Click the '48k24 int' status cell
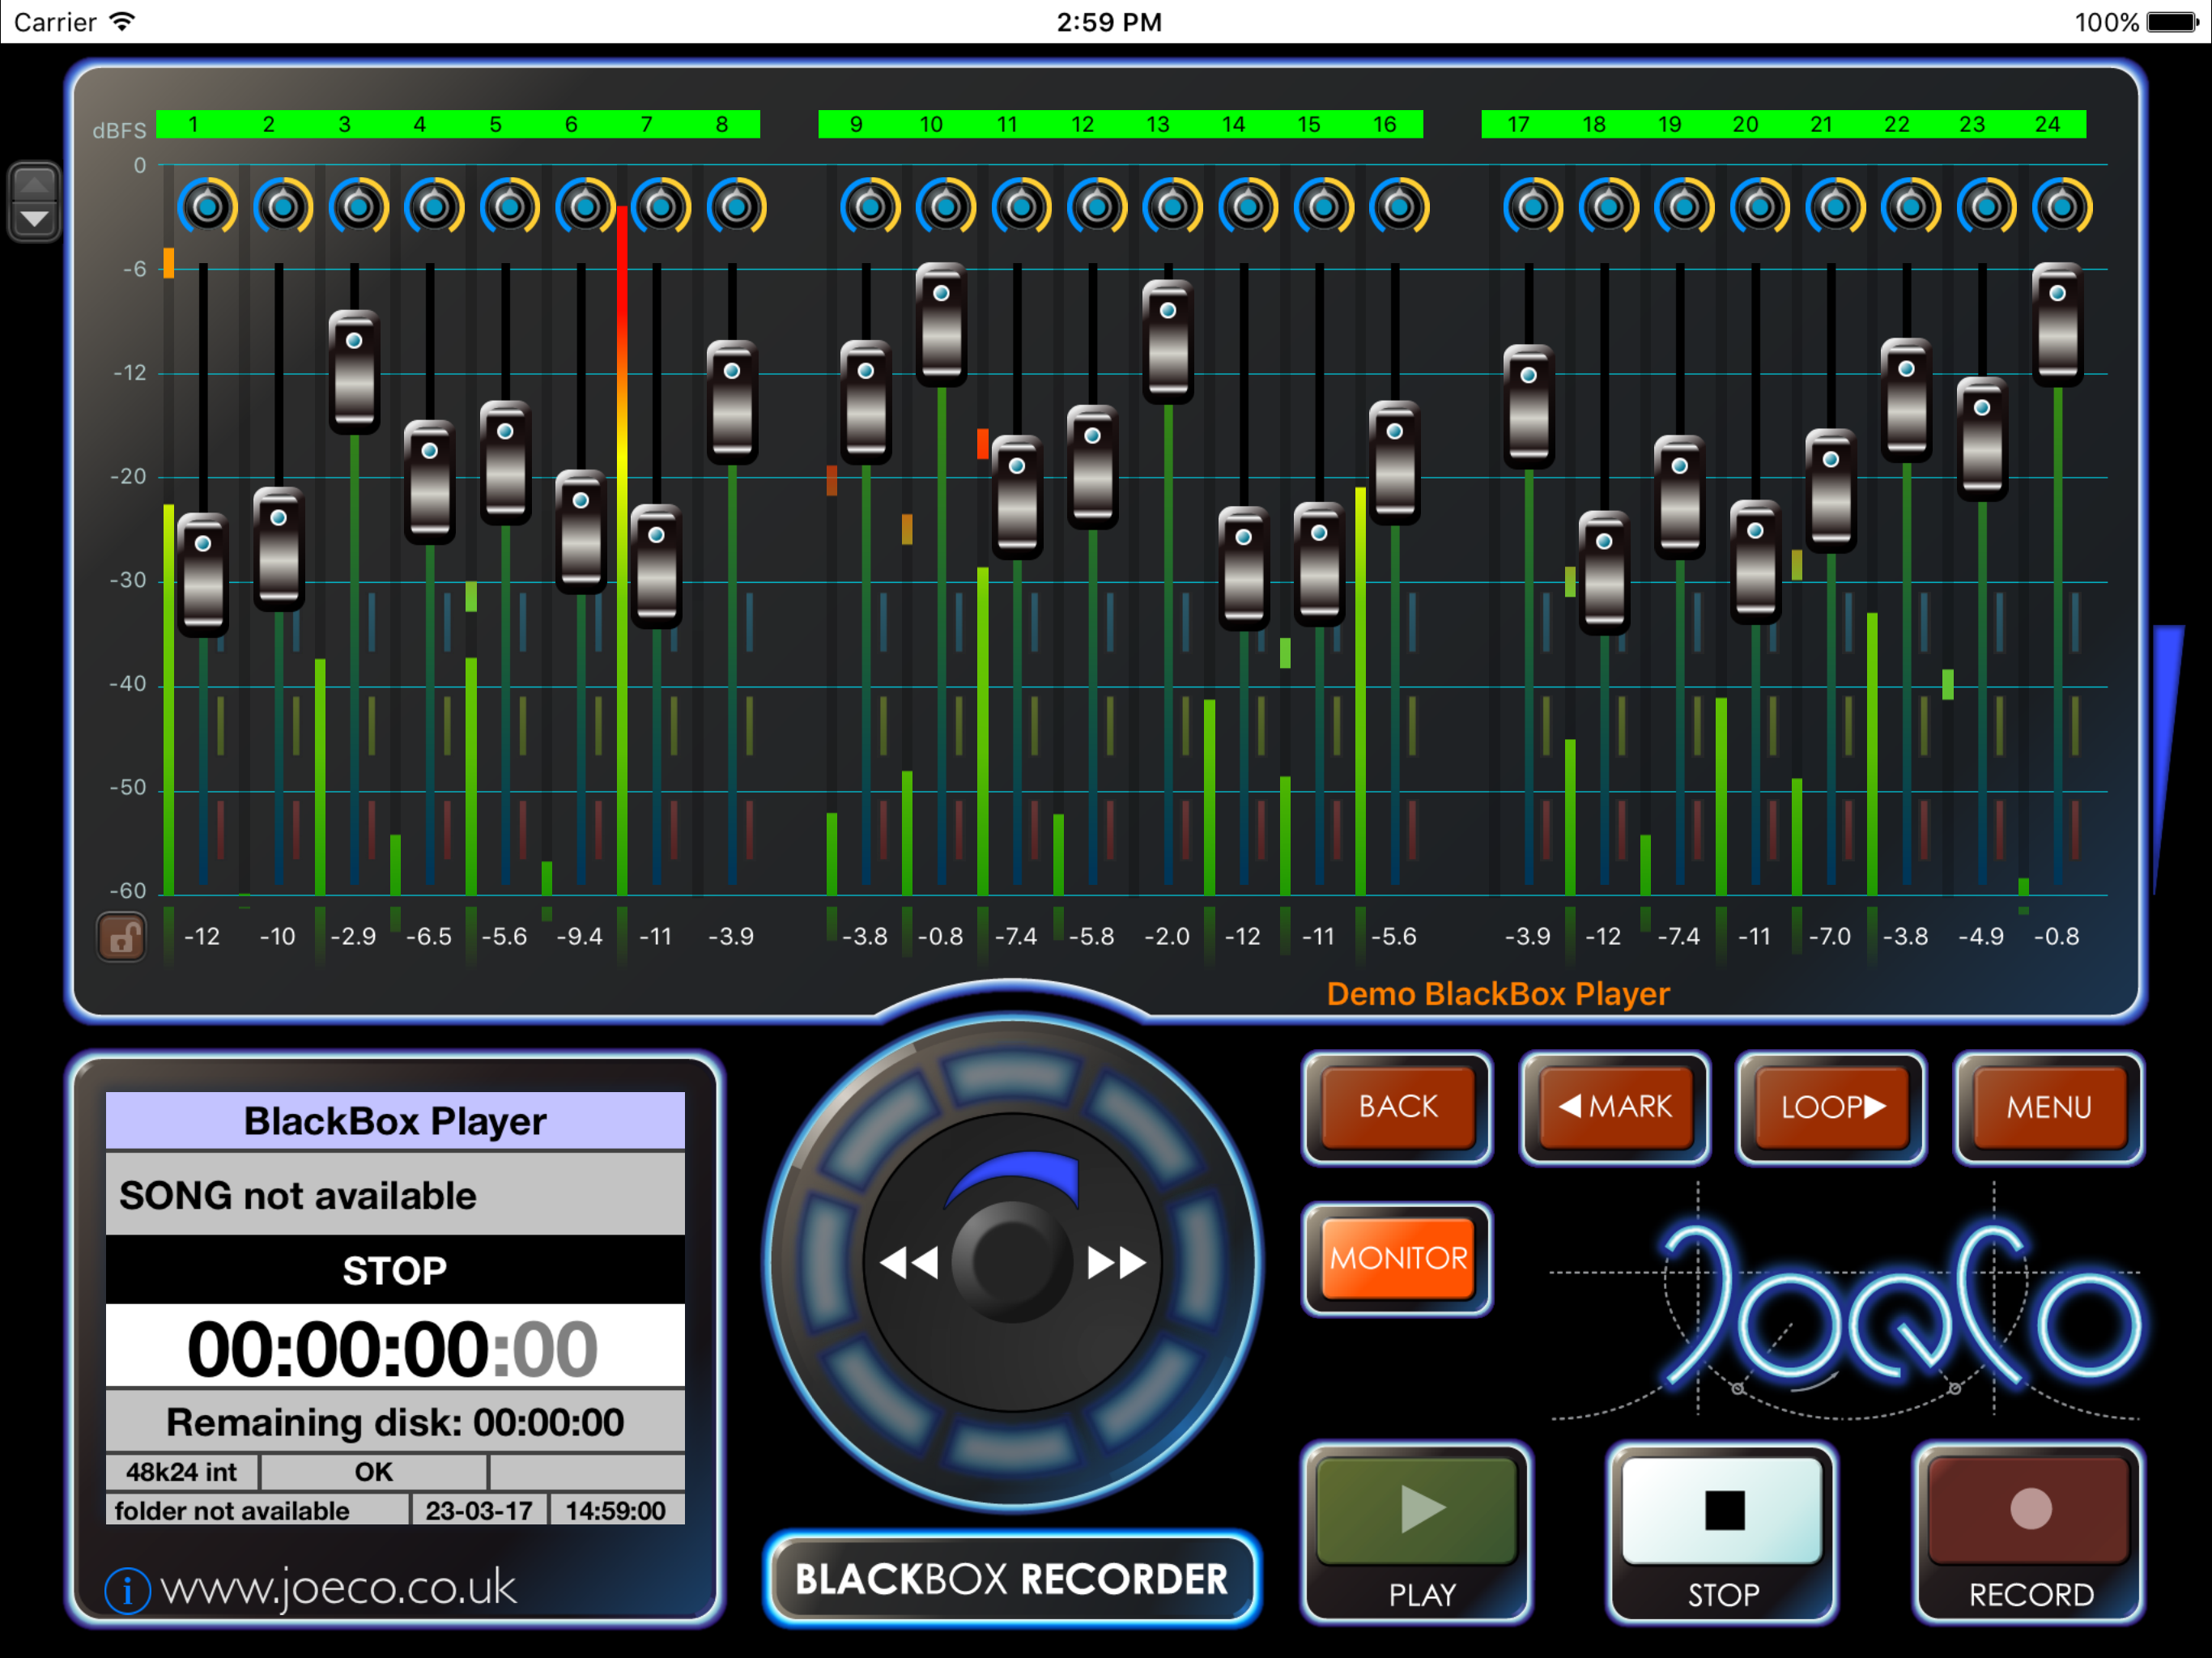 [x=182, y=1472]
